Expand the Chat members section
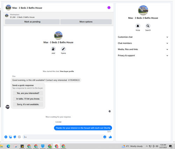The image size is (175, 149). [143, 43]
